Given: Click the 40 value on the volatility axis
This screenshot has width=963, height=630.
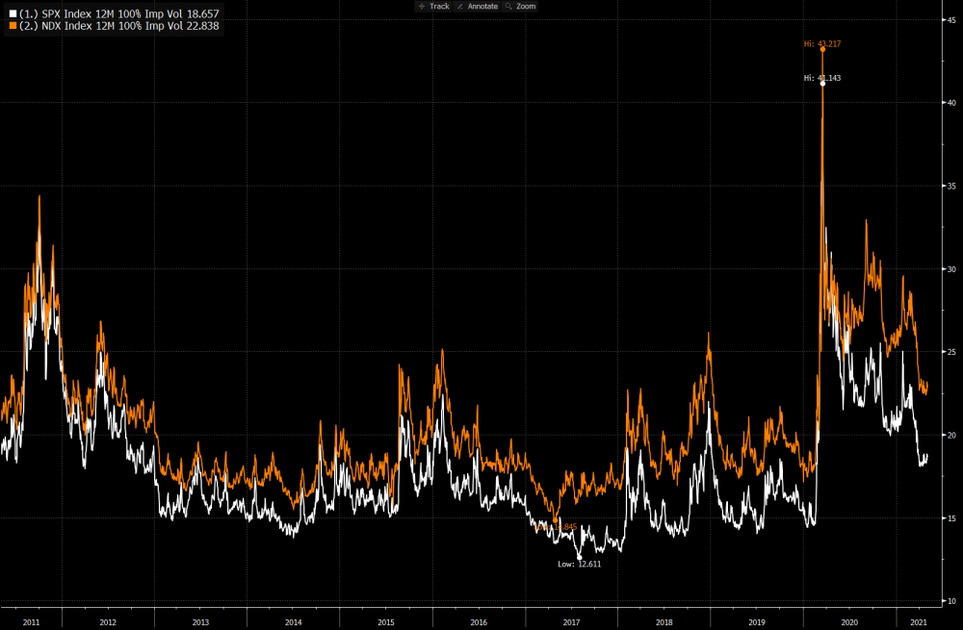Looking at the screenshot, I should (x=952, y=103).
